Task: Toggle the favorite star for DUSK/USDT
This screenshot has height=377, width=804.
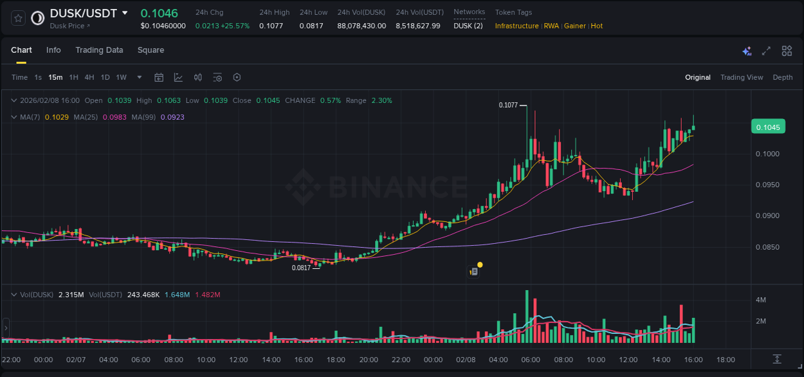Action: click(17, 17)
